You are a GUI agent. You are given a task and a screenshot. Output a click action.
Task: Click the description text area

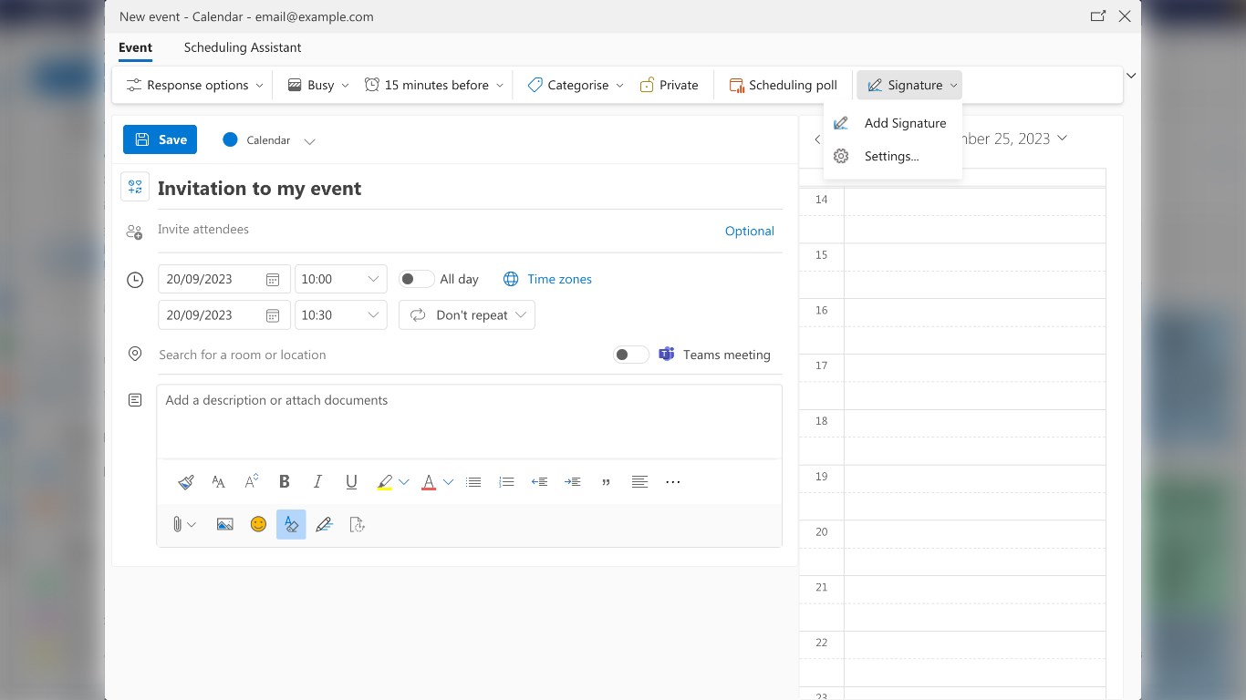coord(469,421)
